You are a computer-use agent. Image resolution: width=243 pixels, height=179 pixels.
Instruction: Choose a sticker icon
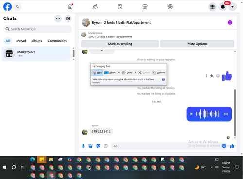(98, 146)
